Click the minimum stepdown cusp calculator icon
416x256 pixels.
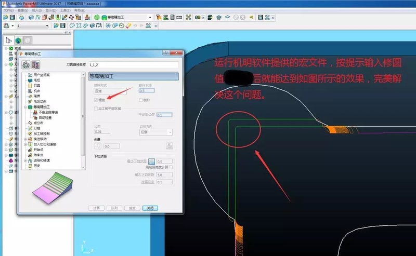[x=152, y=161]
